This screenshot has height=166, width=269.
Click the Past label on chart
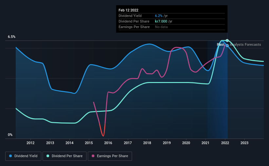[x=221, y=44]
